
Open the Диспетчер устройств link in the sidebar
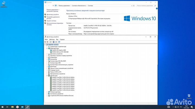pyautogui.click(x=53, y=14)
